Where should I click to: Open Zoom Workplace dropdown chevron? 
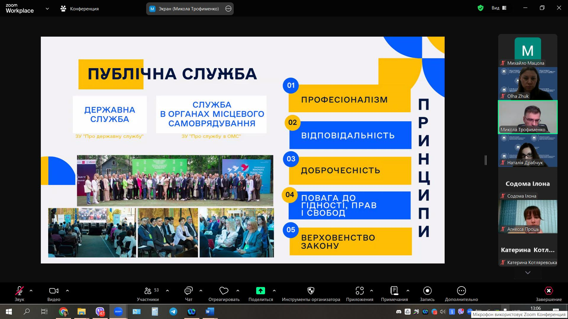(47, 9)
